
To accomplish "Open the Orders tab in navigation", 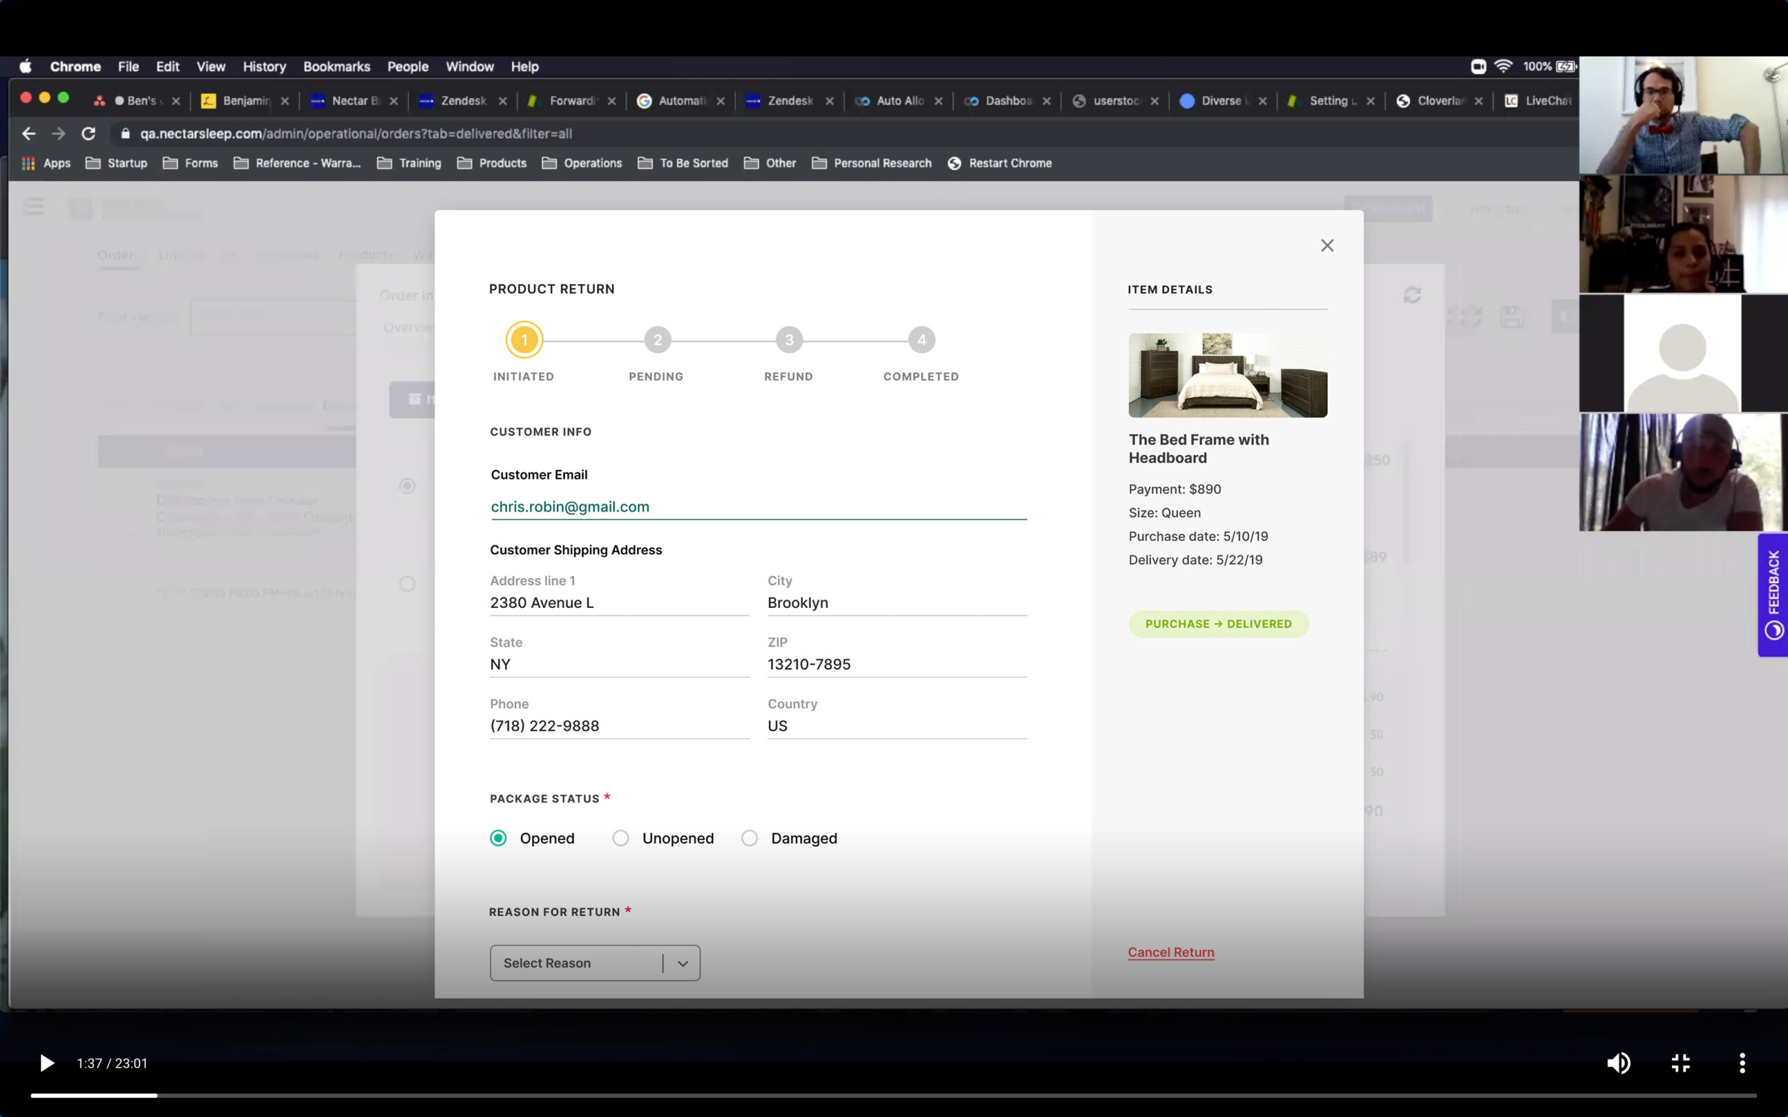I will pyautogui.click(x=116, y=253).
